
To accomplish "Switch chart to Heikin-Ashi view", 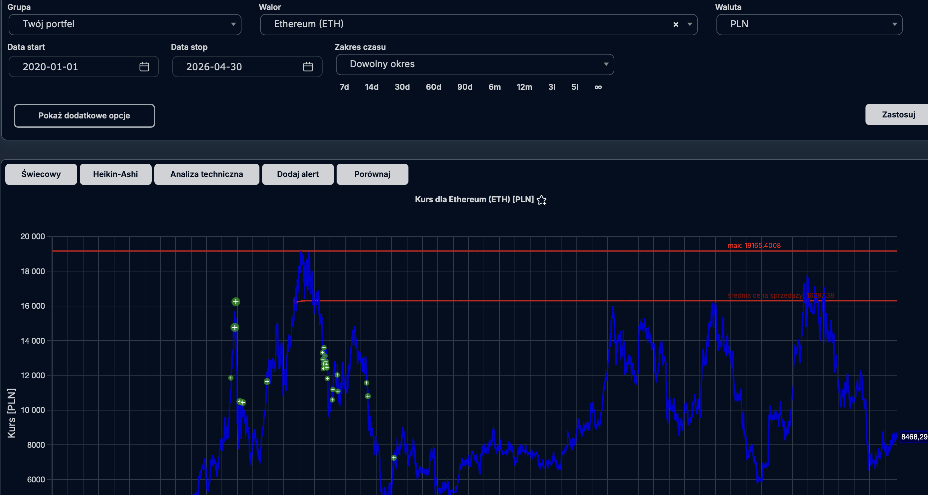I will coord(115,174).
